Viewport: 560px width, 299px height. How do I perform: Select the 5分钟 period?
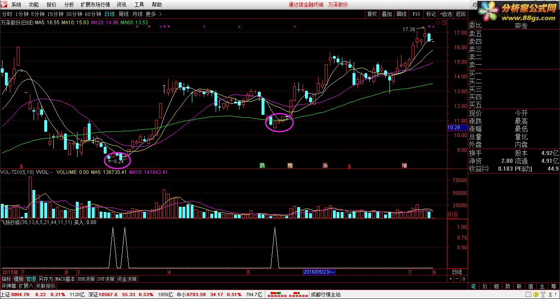pos(38,14)
